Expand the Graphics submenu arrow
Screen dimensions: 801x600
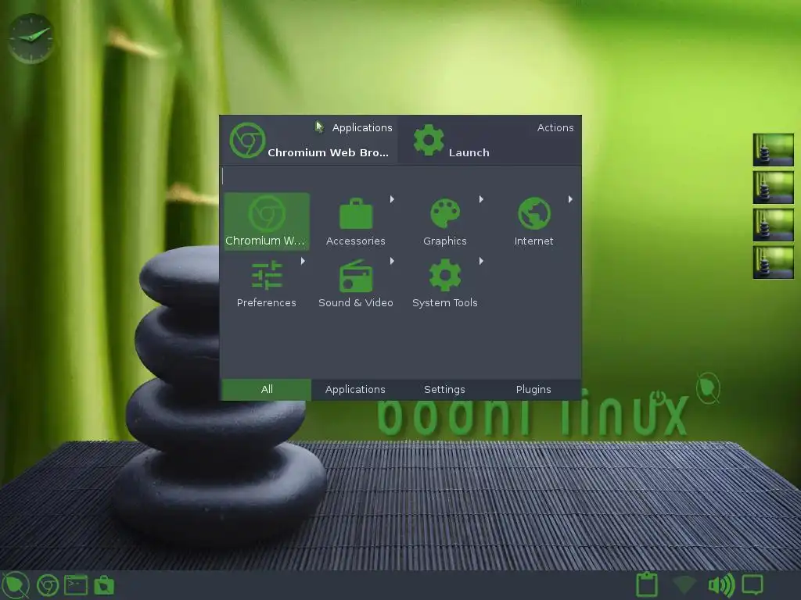pos(481,199)
